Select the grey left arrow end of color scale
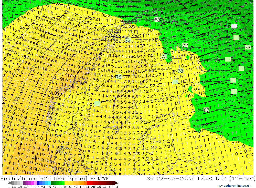Image resolution: width=256 pixels, height=188 pixels. (9, 183)
